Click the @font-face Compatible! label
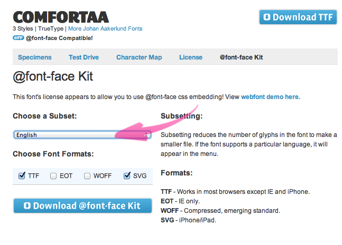 59,38
